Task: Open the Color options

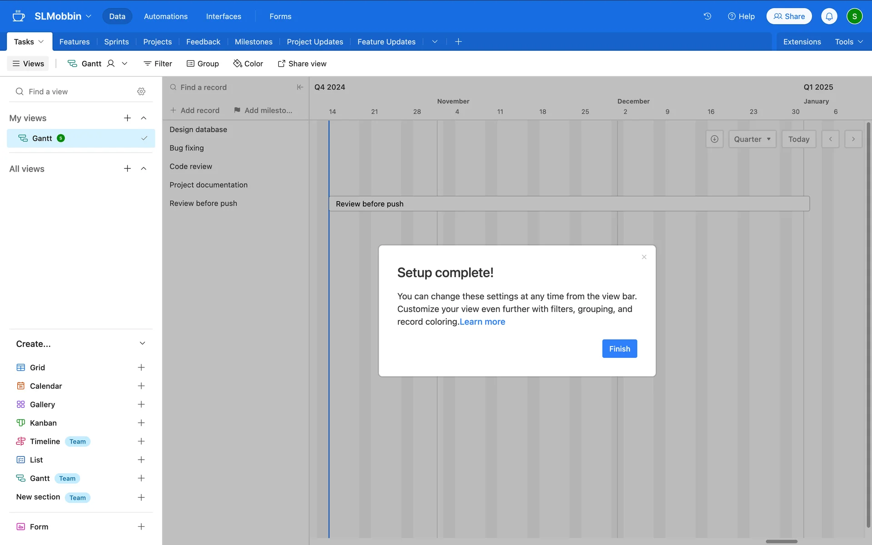Action: tap(248, 64)
